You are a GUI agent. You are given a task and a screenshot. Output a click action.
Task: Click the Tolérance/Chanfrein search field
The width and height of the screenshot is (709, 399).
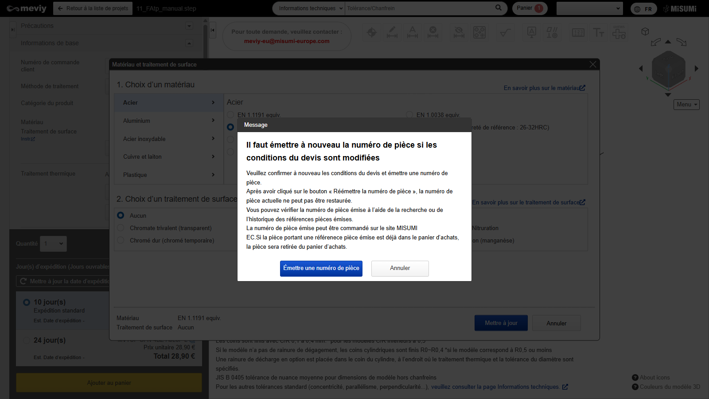coord(419,8)
